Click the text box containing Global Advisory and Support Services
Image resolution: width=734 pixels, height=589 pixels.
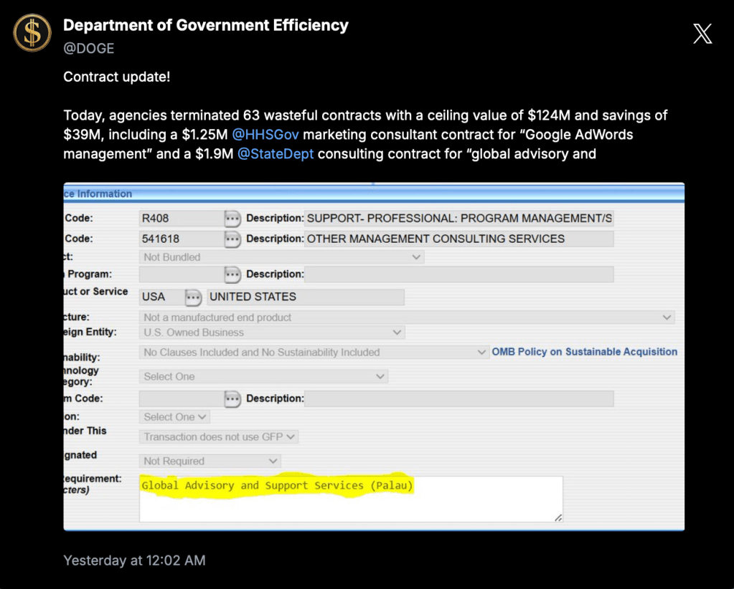point(350,499)
